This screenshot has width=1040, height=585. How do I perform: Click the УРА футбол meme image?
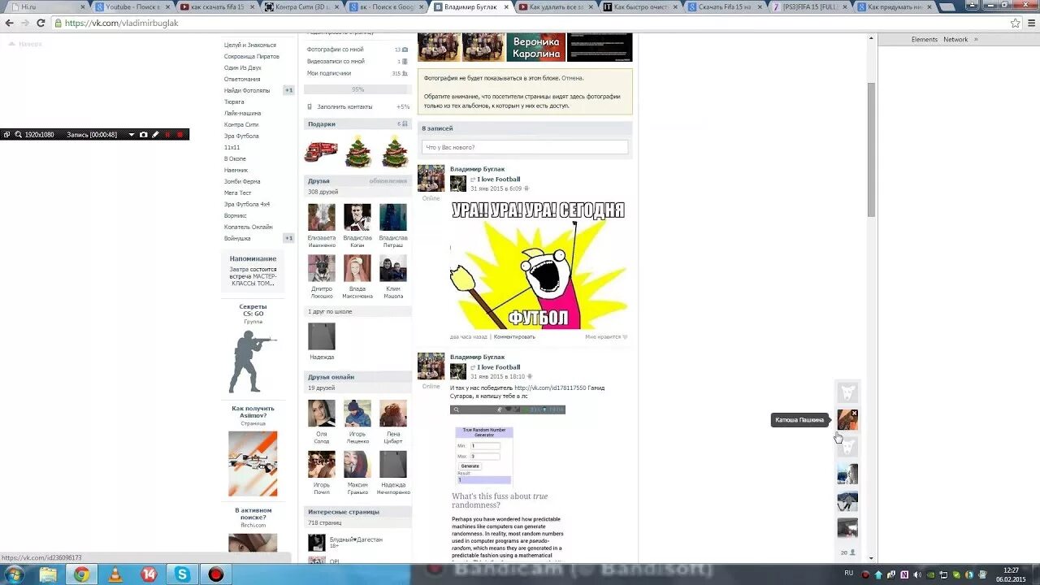539,263
